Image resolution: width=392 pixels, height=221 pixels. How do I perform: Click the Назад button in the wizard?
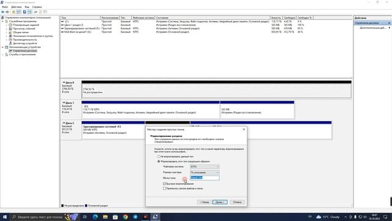tap(204, 202)
